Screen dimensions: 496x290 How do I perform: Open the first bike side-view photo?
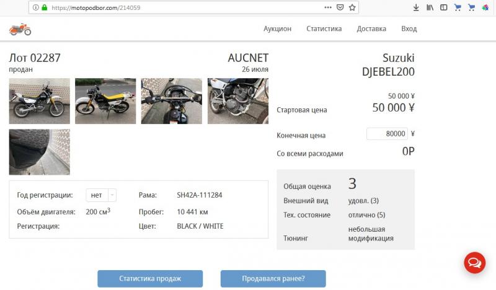point(40,101)
